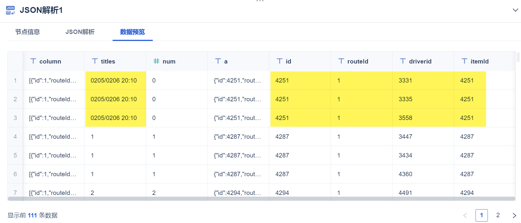Click driverid value 3558
The width and height of the screenshot is (521, 223).
(405, 118)
